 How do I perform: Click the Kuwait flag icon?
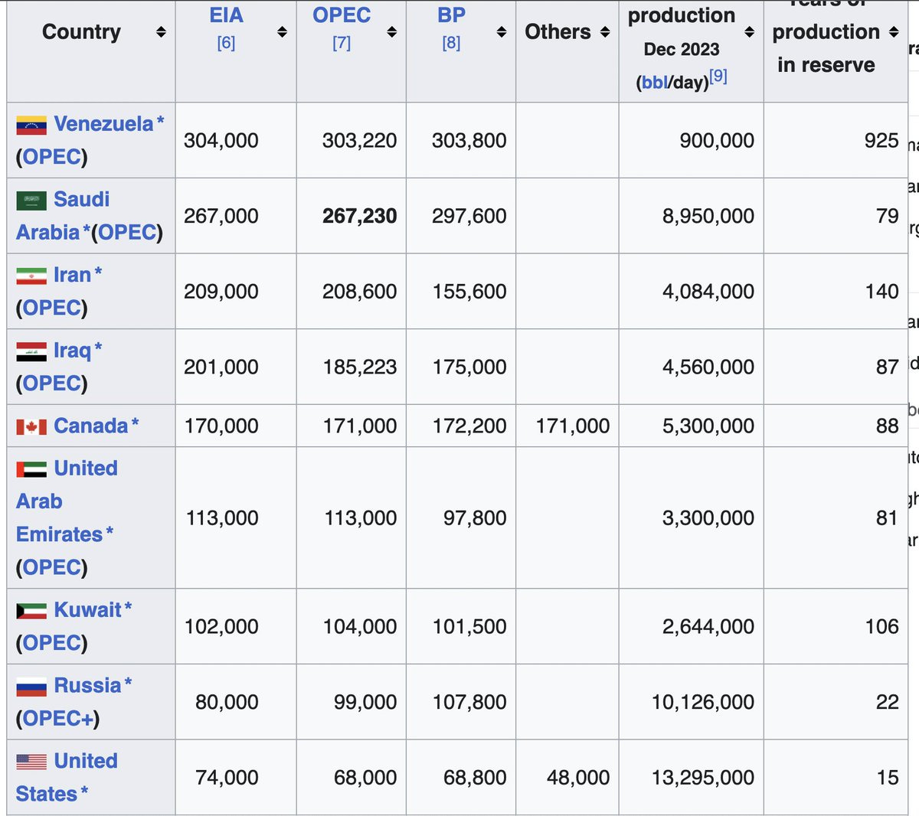(31, 611)
